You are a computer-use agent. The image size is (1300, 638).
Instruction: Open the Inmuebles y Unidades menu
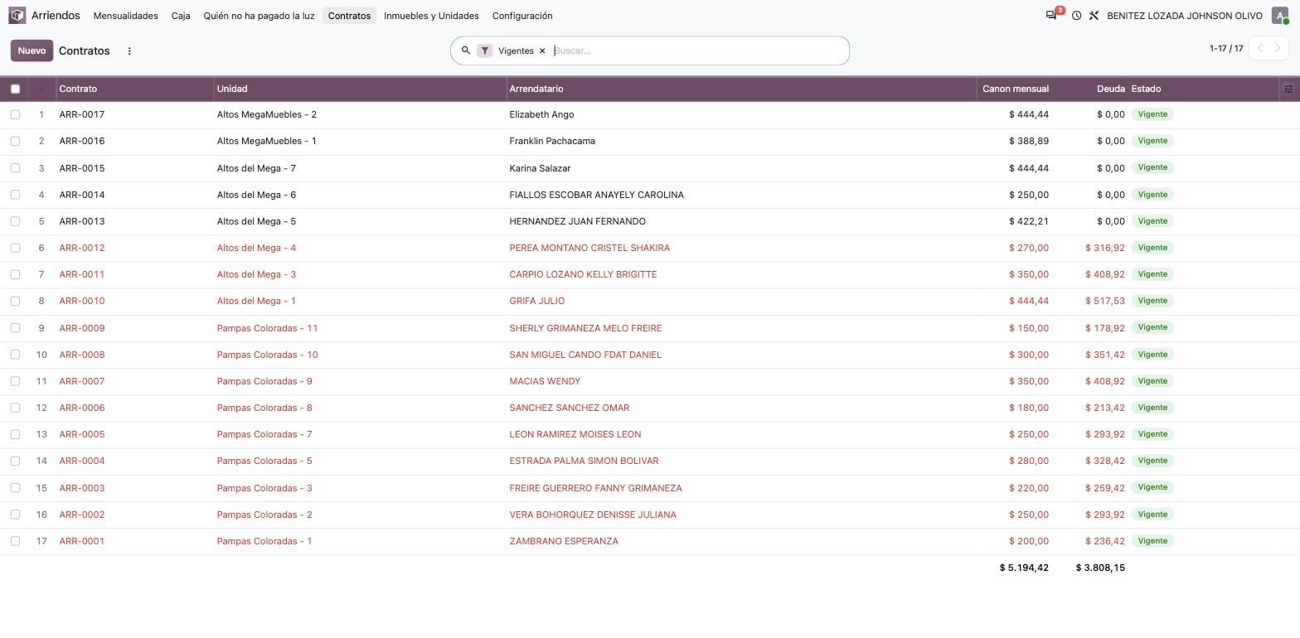pyautogui.click(x=431, y=16)
